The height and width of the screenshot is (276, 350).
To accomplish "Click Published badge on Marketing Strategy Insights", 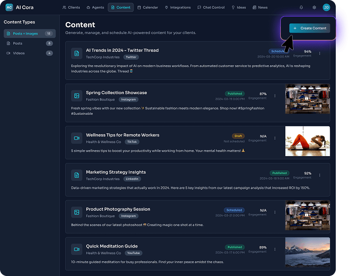I will pyautogui.click(x=279, y=173).
